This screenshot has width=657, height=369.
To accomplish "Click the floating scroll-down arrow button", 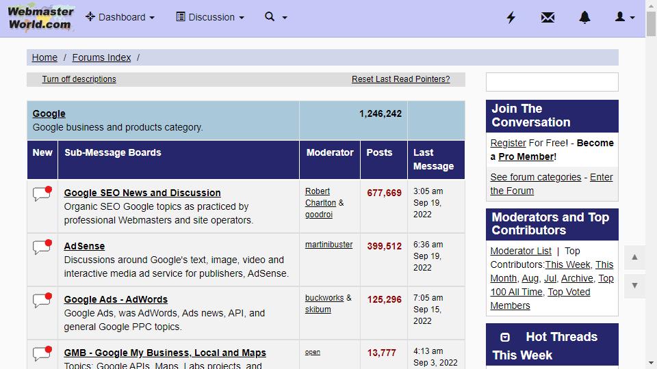I will click(634, 286).
